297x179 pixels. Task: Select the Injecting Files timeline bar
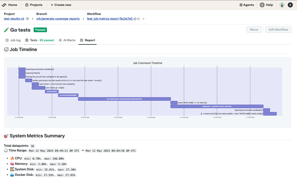[x=22, y=73]
